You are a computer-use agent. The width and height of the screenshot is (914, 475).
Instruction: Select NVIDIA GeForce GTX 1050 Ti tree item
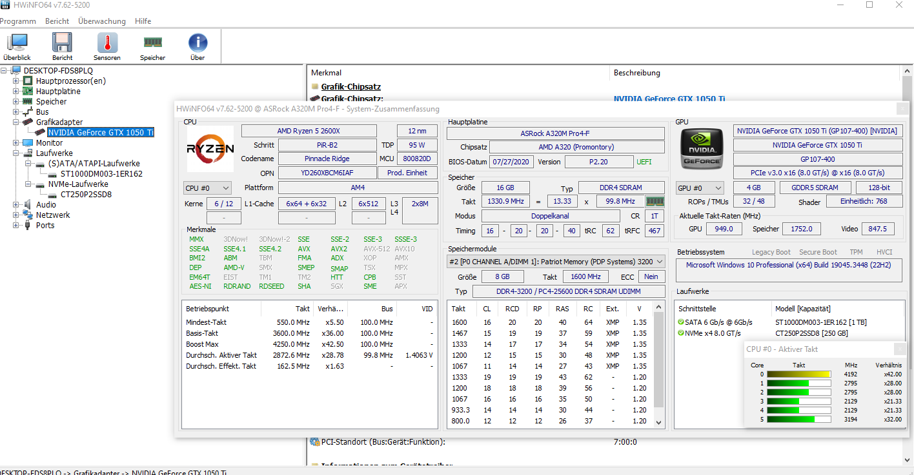coord(101,133)
